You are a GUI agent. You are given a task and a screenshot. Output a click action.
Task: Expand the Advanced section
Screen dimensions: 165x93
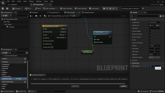[131, 60]
